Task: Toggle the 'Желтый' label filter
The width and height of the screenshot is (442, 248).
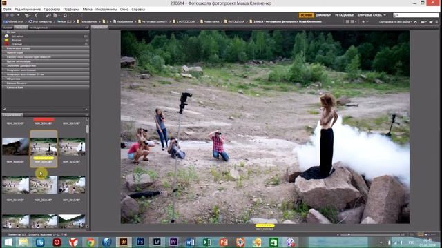Action: pyautogui.click(x=46, y=40)
